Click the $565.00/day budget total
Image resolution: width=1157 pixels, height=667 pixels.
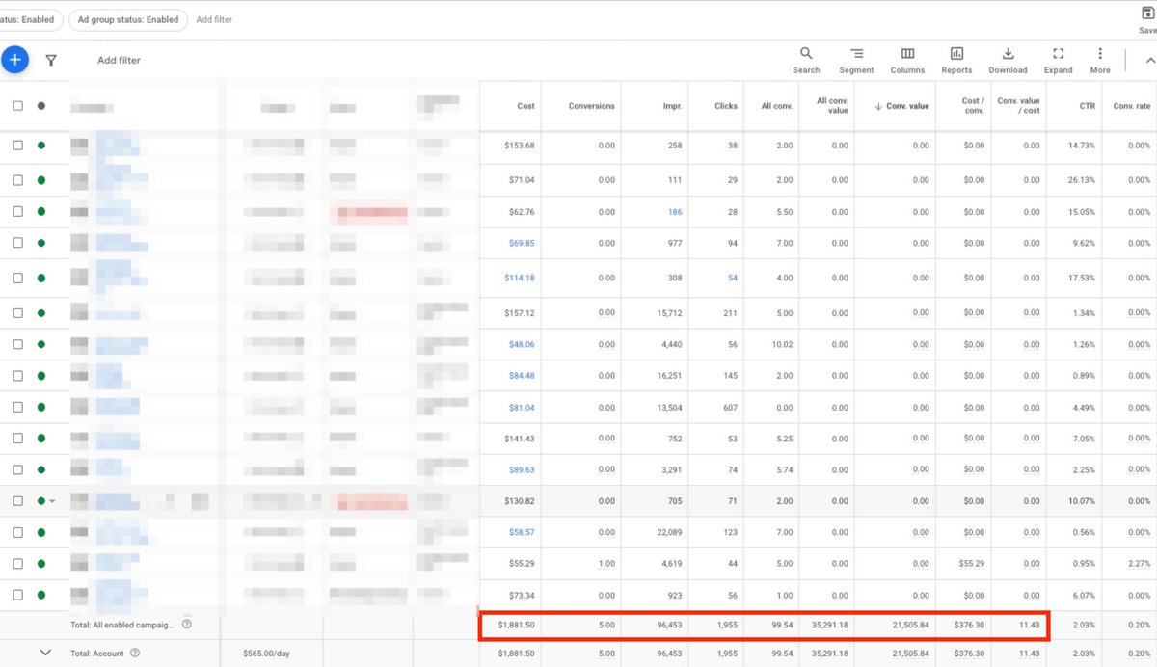click(x=265, y=653)
